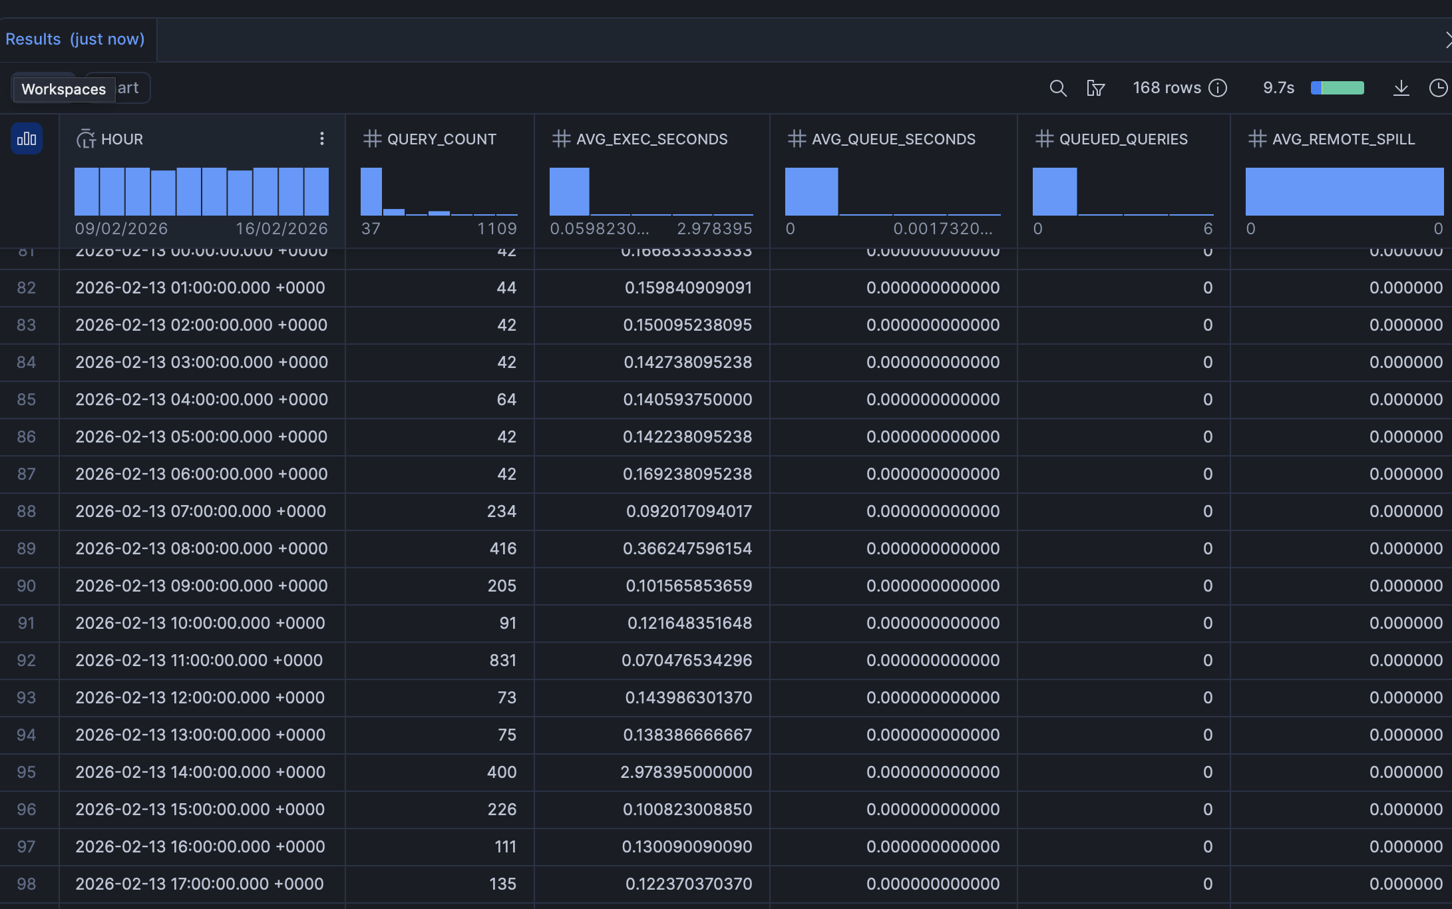Toggle the column histogram display button
Screen dimensions: 1452x909
click(x=26, y=138)
